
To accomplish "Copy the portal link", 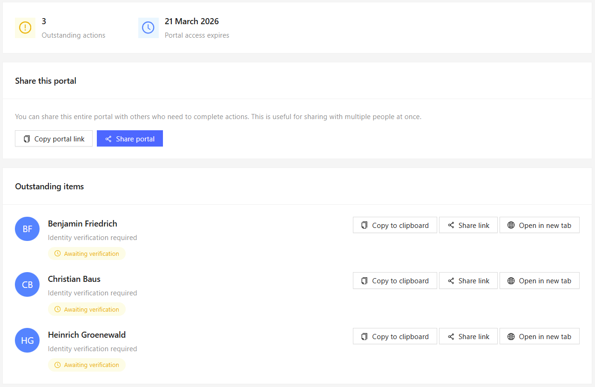I will tap(54, 139).
